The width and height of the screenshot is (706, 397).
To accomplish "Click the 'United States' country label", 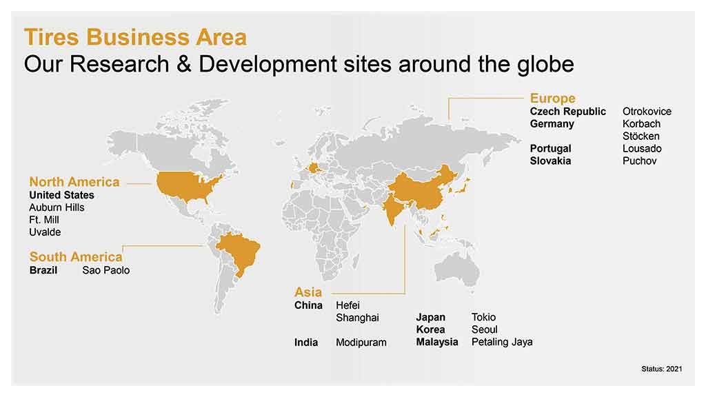I will [61, 195].
